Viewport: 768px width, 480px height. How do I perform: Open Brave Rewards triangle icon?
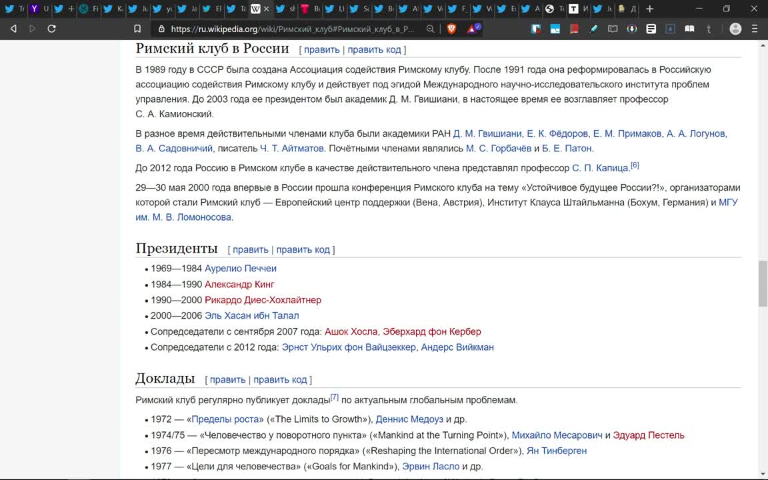[x=473, y=29]
